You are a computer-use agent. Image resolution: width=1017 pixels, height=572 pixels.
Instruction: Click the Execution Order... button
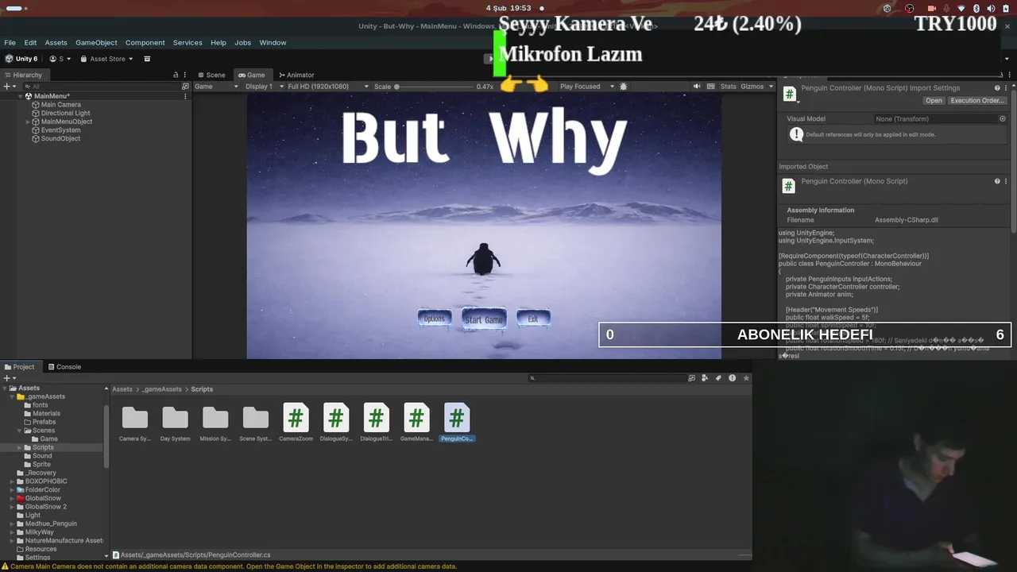[977, 101]
